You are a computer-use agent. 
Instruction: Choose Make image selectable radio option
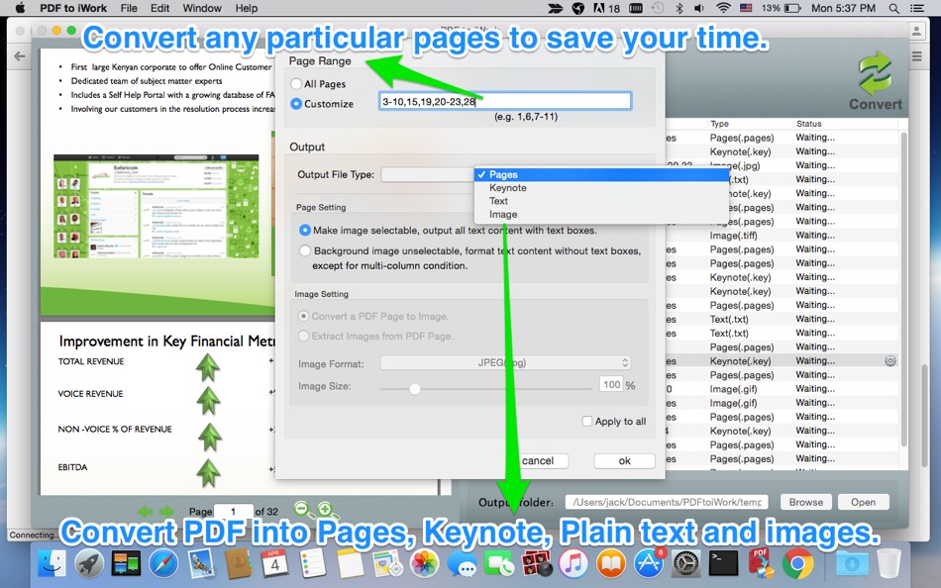click(x=305, y=231)
